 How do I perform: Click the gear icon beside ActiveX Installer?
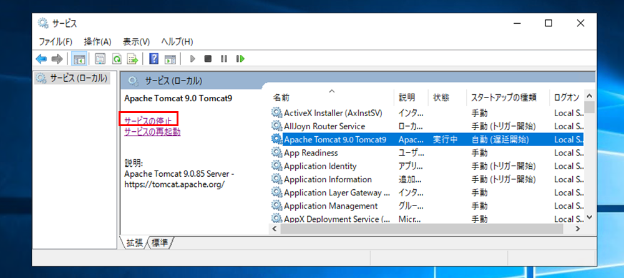[277, 112]
